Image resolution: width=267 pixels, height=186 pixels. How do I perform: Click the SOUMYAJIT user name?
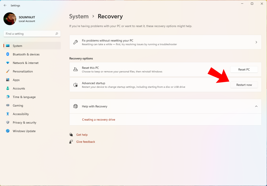(27, 17)
